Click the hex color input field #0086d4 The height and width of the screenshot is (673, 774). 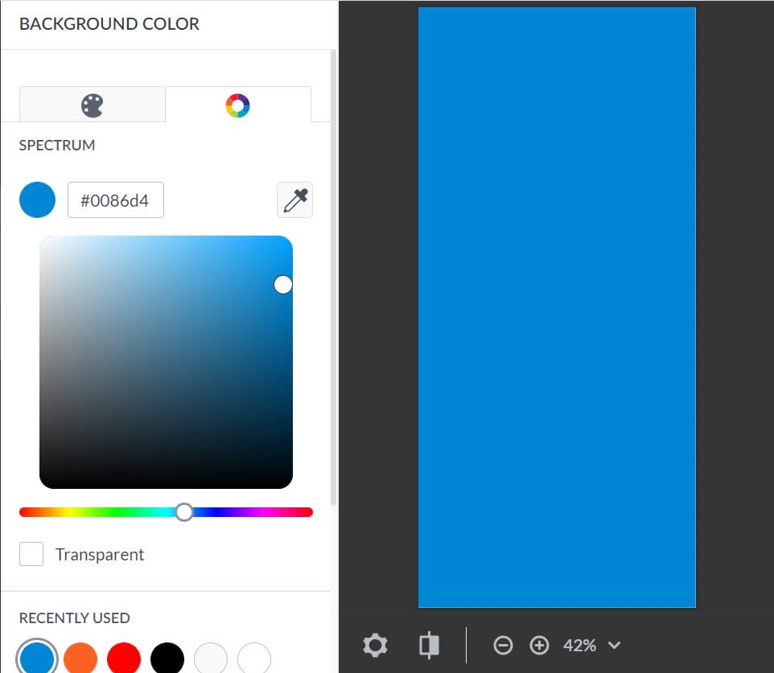(116, 200)
